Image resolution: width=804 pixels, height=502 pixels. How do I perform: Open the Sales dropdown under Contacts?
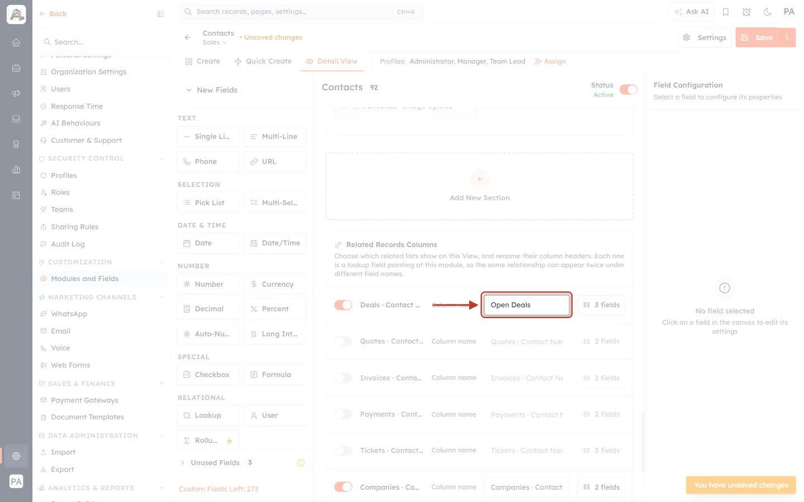(214, 42)
